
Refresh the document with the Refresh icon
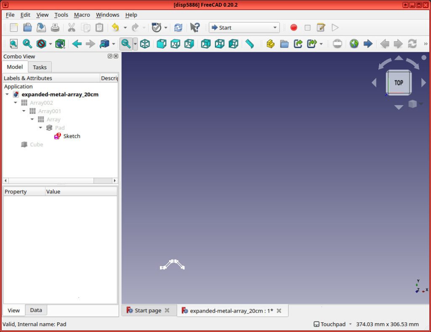[x=178, y=27]
